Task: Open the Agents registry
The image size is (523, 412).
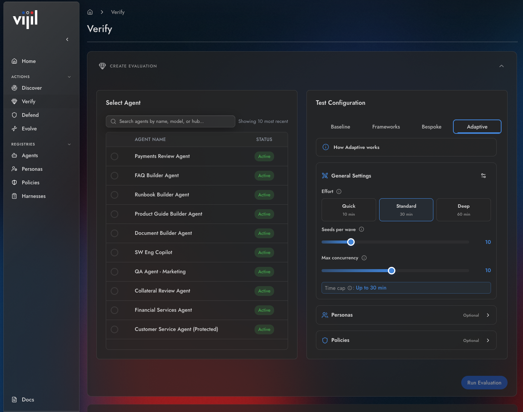Action: pos(41,155)
